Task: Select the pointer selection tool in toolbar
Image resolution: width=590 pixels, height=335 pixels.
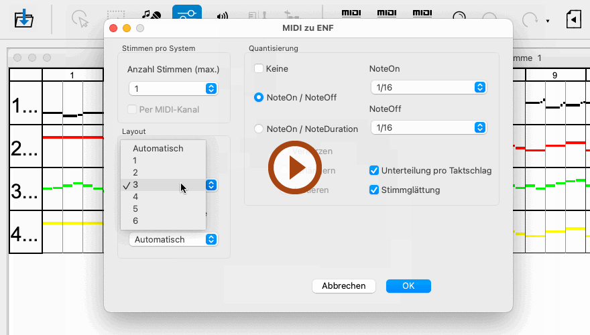Action: [x=80, y=19]
